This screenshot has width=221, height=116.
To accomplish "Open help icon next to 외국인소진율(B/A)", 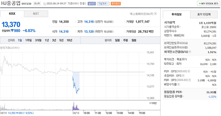I will click(190, 52).
